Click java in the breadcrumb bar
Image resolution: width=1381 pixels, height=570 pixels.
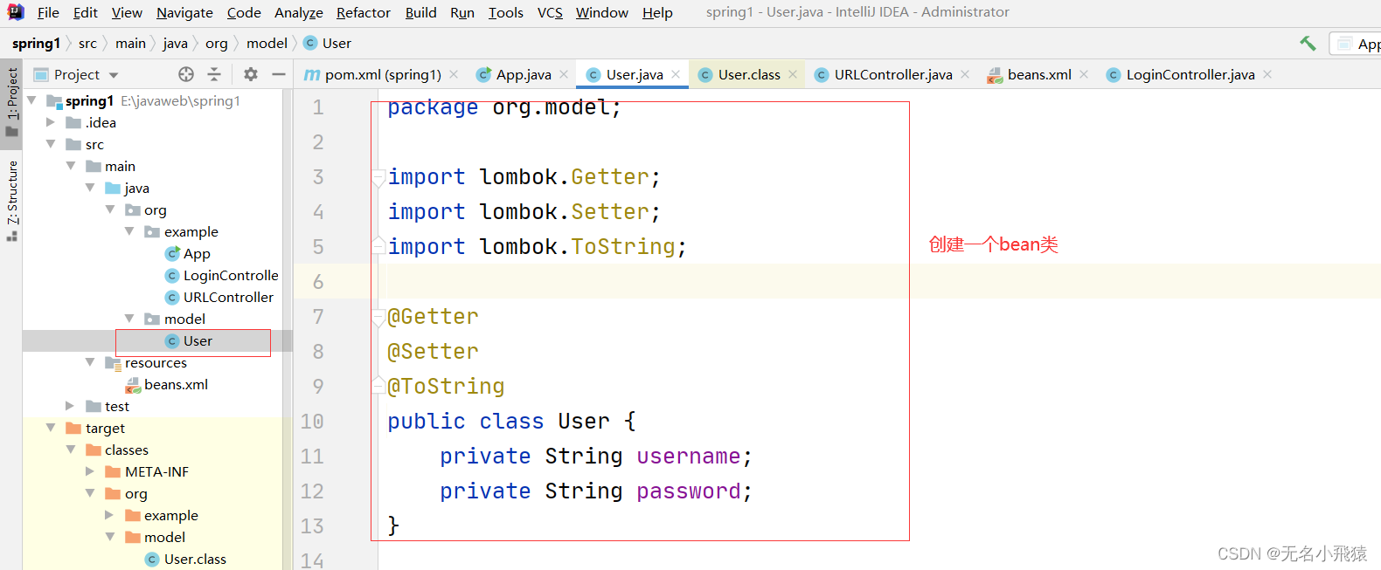click(x=175, y=43)
